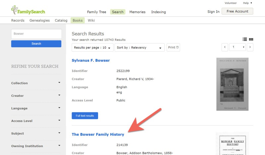The height and width of the screenshot is (155, 265).
Task: Expand the Owning Institution filter
Action: pyautogui.click(x=36, y=146)
